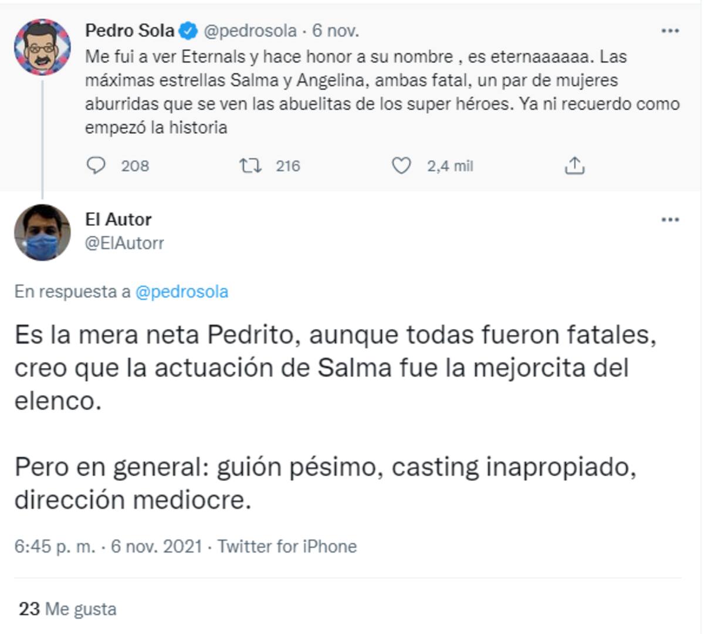Click El Autor's profile photo
The width and height of the screenshot is (704, 634).
42,232
